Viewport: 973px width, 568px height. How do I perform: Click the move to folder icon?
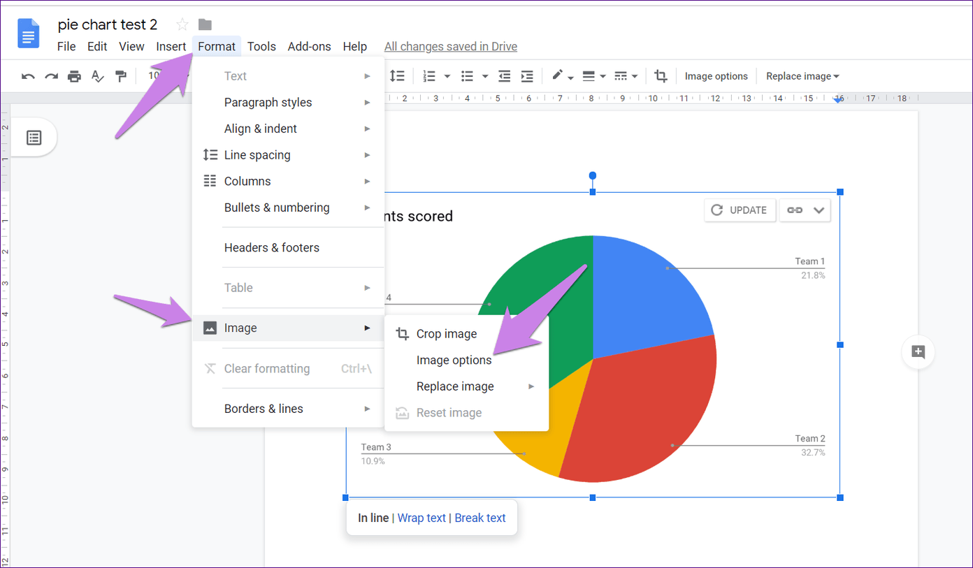click(205, 24)
